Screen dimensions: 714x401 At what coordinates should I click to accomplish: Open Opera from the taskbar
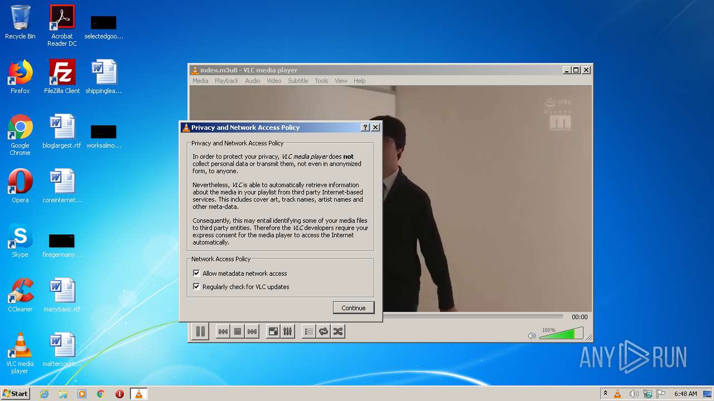tap(119, 394)
